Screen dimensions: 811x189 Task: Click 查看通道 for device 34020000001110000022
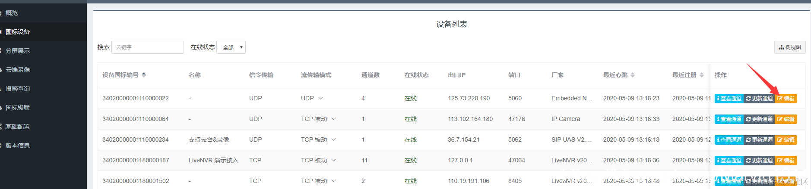pos(729,99)
